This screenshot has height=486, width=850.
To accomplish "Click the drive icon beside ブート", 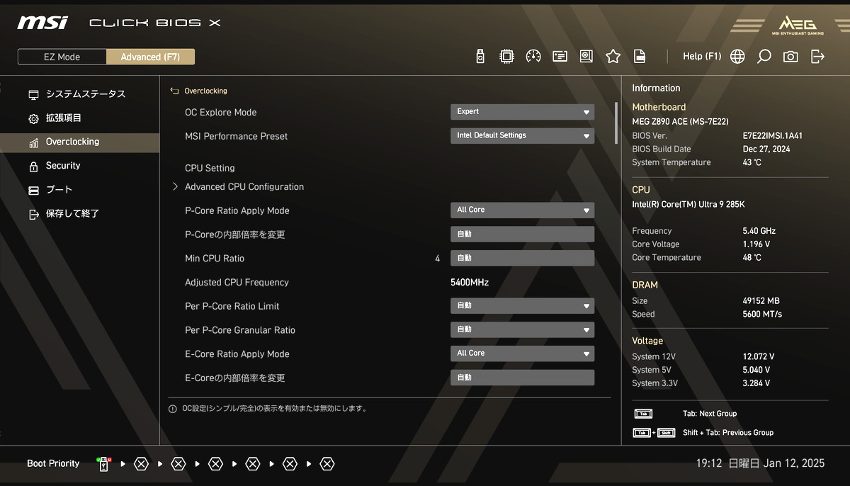I will [x=33, y=190].
